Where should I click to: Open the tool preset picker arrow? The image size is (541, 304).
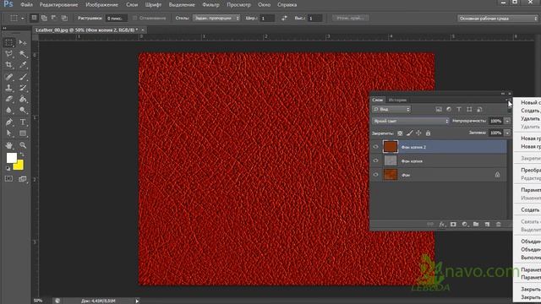(x=23, y=19)
